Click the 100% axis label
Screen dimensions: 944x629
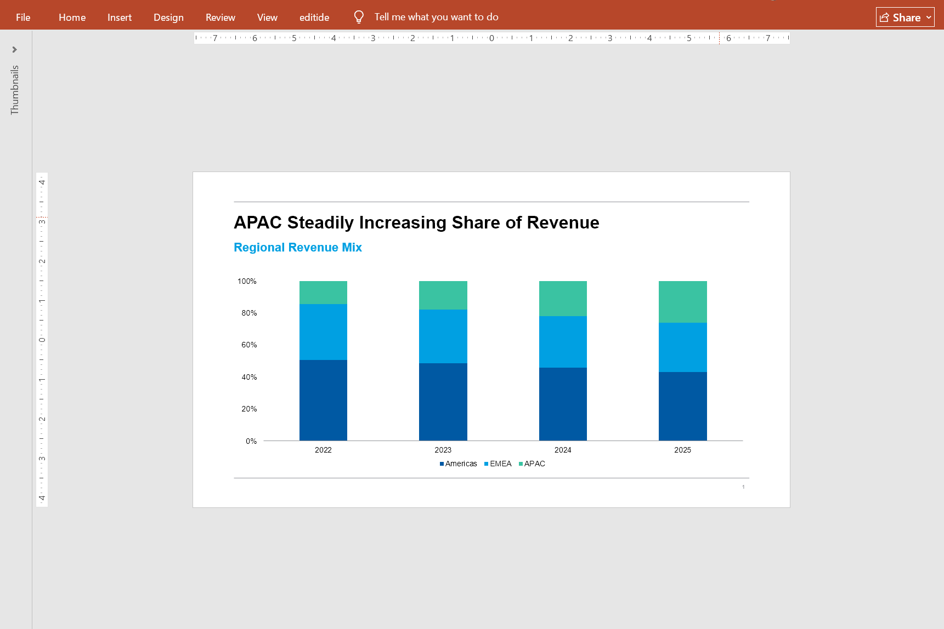[247, 281]
